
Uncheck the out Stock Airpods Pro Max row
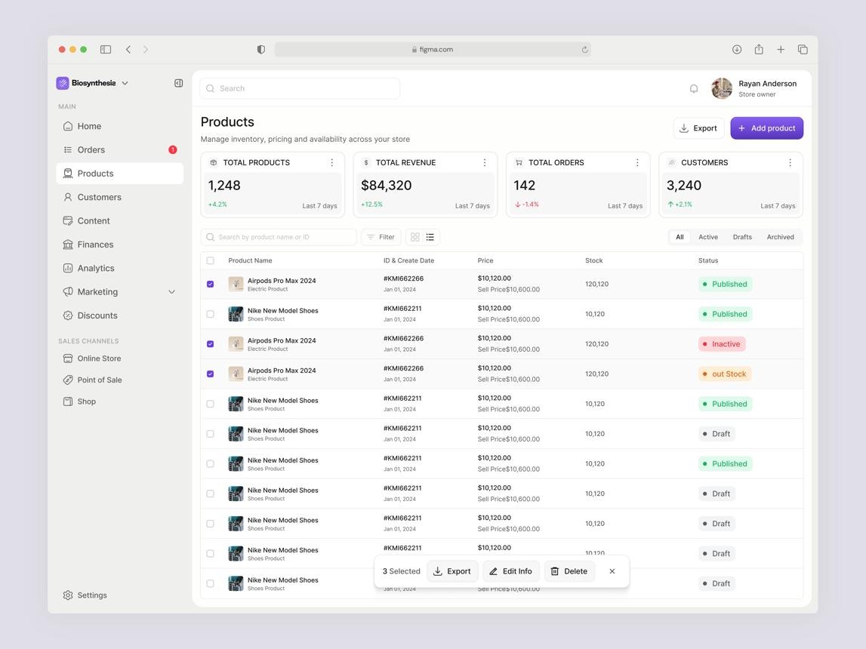tap(210, 374)
